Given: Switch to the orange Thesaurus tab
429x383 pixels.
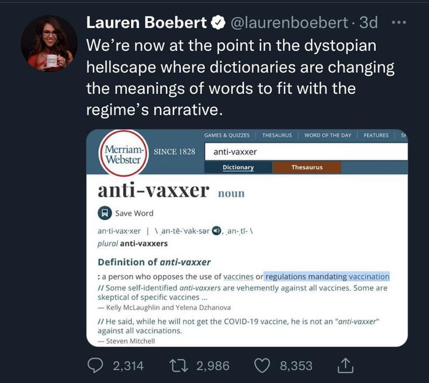Looking at the screenshot, I should [306, 167].
